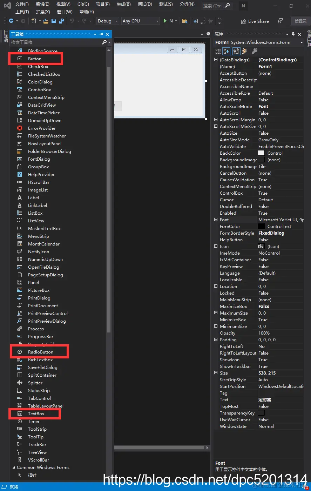311x491 pixels.
Task: Click the ForeColor black swatch
Action: point(261,227)
